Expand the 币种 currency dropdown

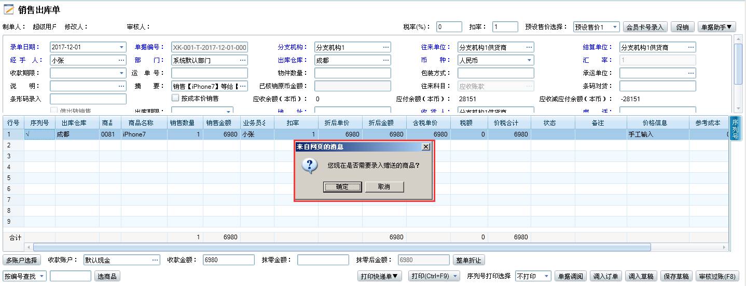pyautogui.click(x=529, y=60)
